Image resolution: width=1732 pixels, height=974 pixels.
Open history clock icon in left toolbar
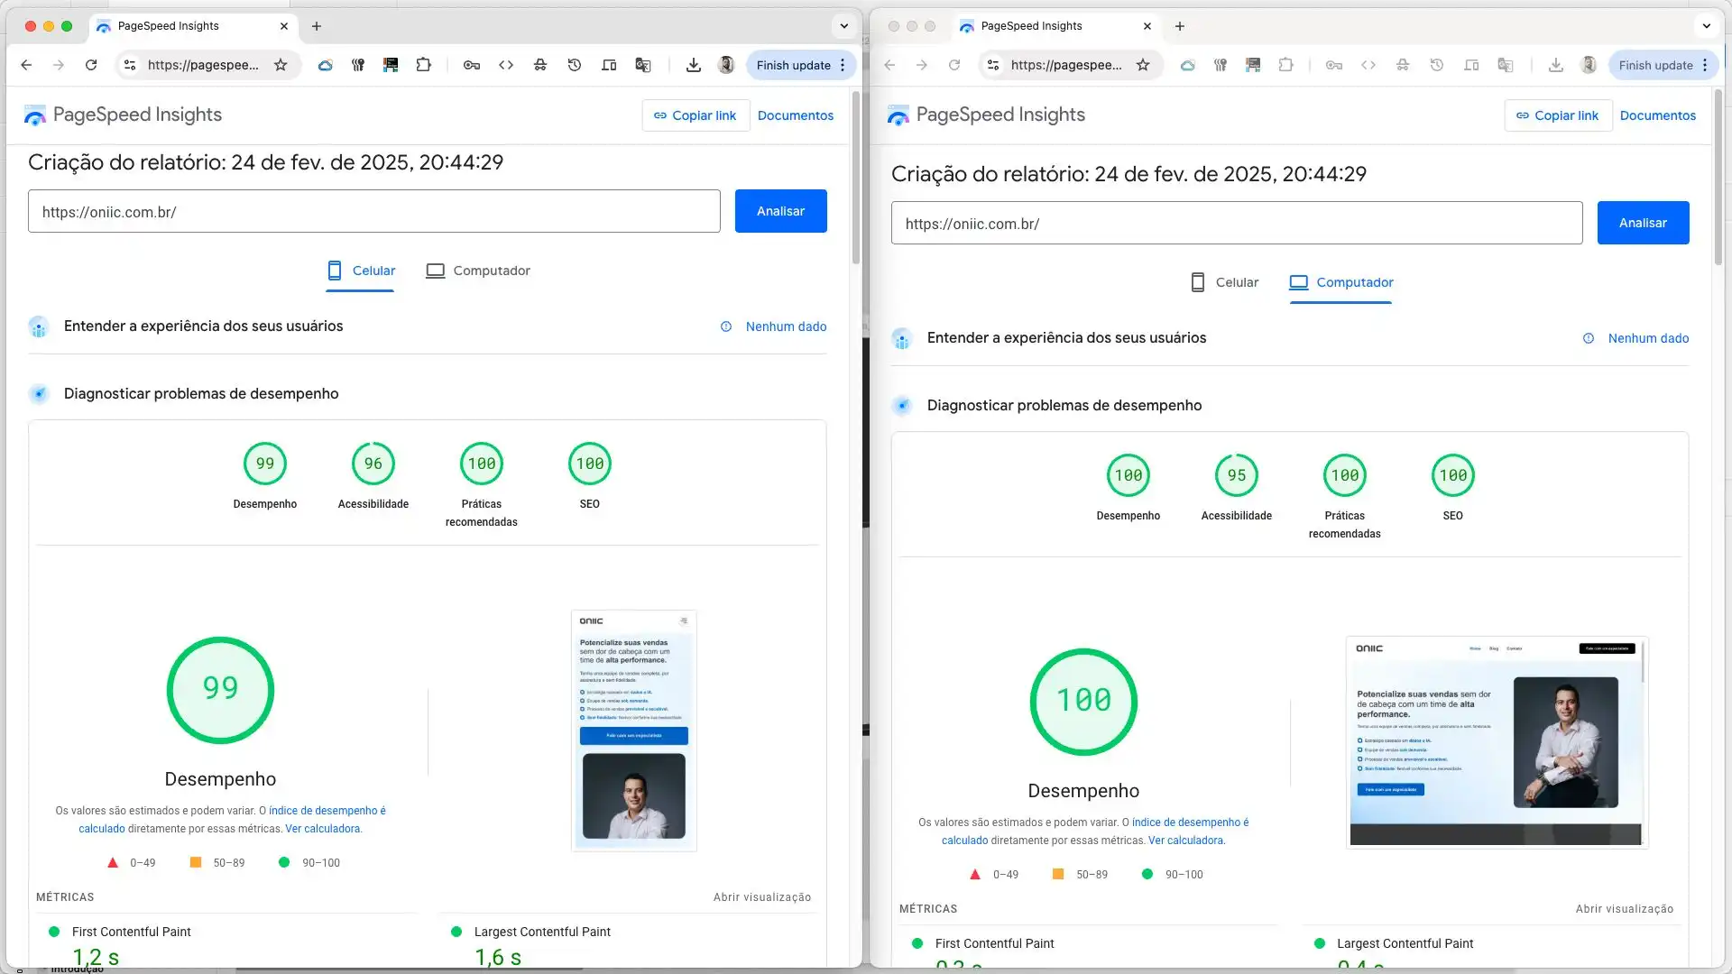pyautogui.click(x=575, y=65)
